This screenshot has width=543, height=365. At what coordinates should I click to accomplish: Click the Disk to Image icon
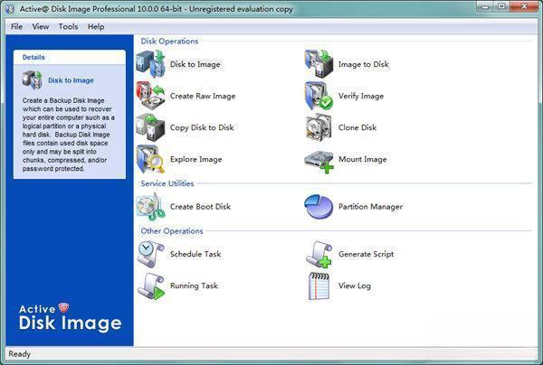150,64
